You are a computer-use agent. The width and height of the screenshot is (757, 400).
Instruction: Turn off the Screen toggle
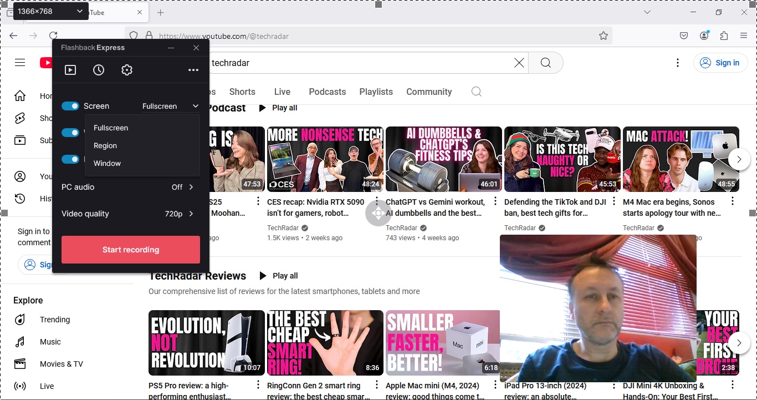pos(70,106)
